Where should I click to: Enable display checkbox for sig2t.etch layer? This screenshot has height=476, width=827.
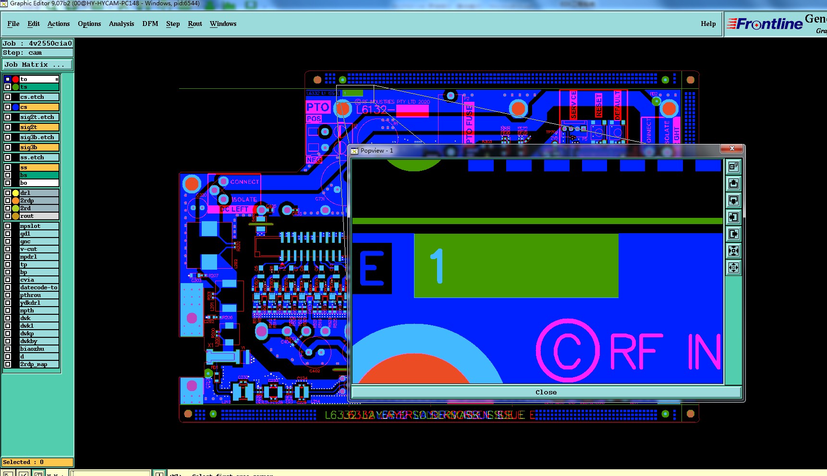(8, 117)
